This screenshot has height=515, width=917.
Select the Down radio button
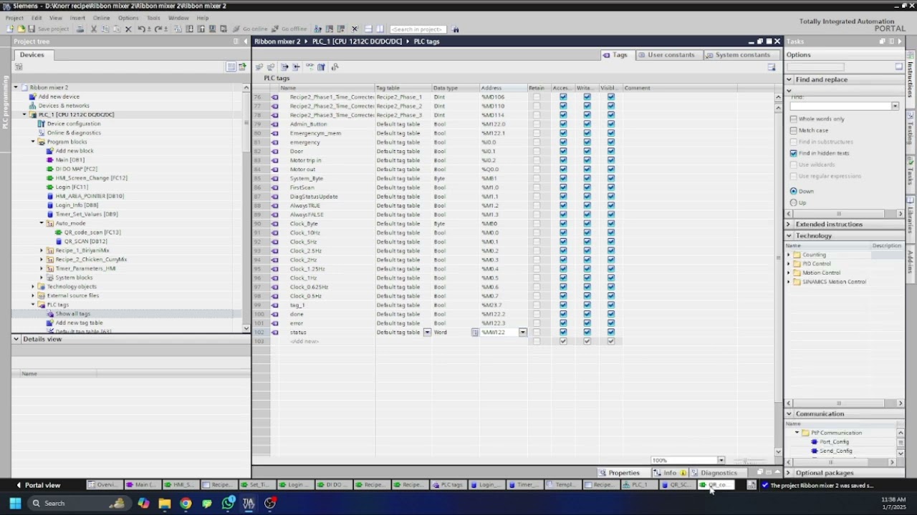[x=793, y=191]
